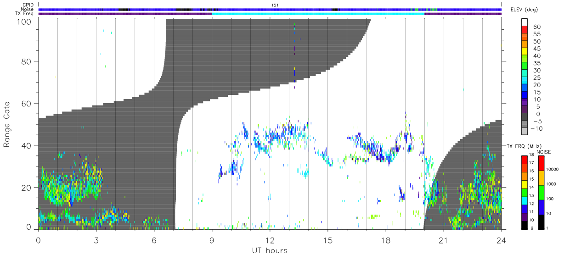Click the 'NOISE' legend title
The width and height of the screenshot is (564, 260).
pyautogui.click(x=544, y=152)
